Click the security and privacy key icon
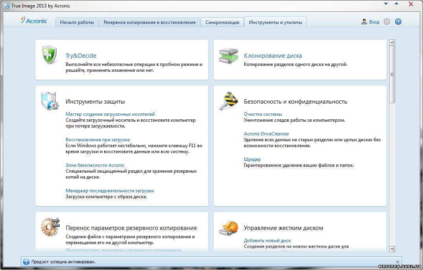The height and width of the screenshot is (270, 423). pyautogui.click(x=229, y=101)
